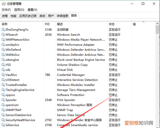Sort by the 名称 column header
The image size is (160, 128).
point(22,24)
